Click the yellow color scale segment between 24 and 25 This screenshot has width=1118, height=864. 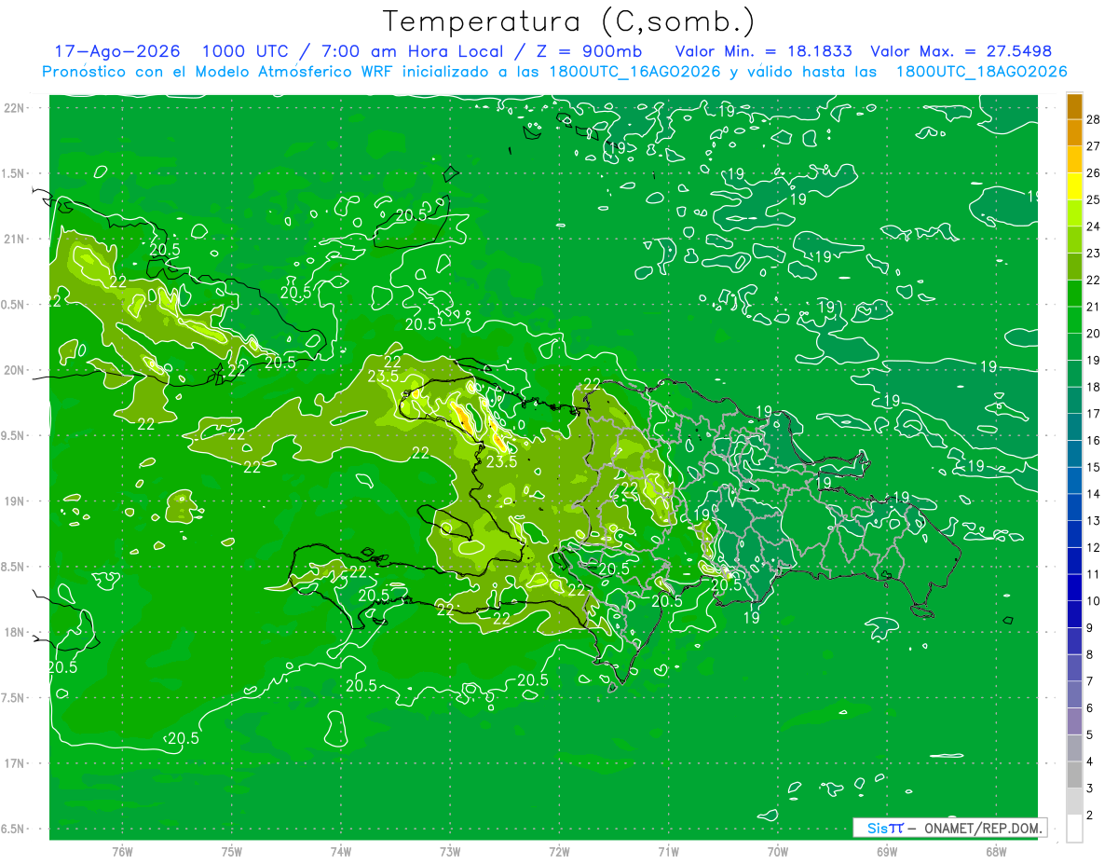pyautogui.click(x=1074, y=213)
